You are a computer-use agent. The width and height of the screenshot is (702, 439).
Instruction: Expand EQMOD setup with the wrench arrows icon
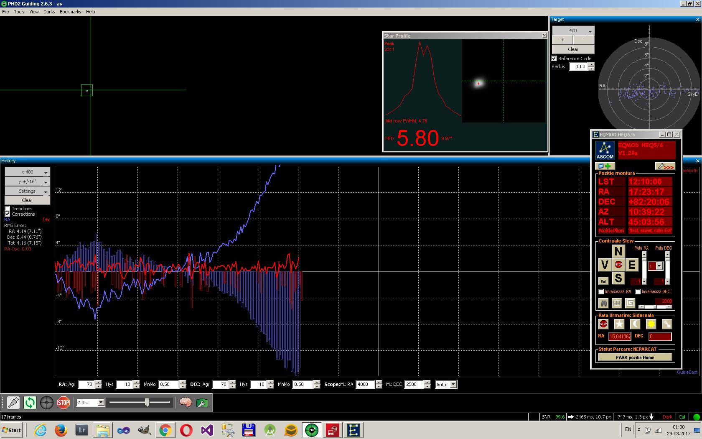tap(665, 166)
